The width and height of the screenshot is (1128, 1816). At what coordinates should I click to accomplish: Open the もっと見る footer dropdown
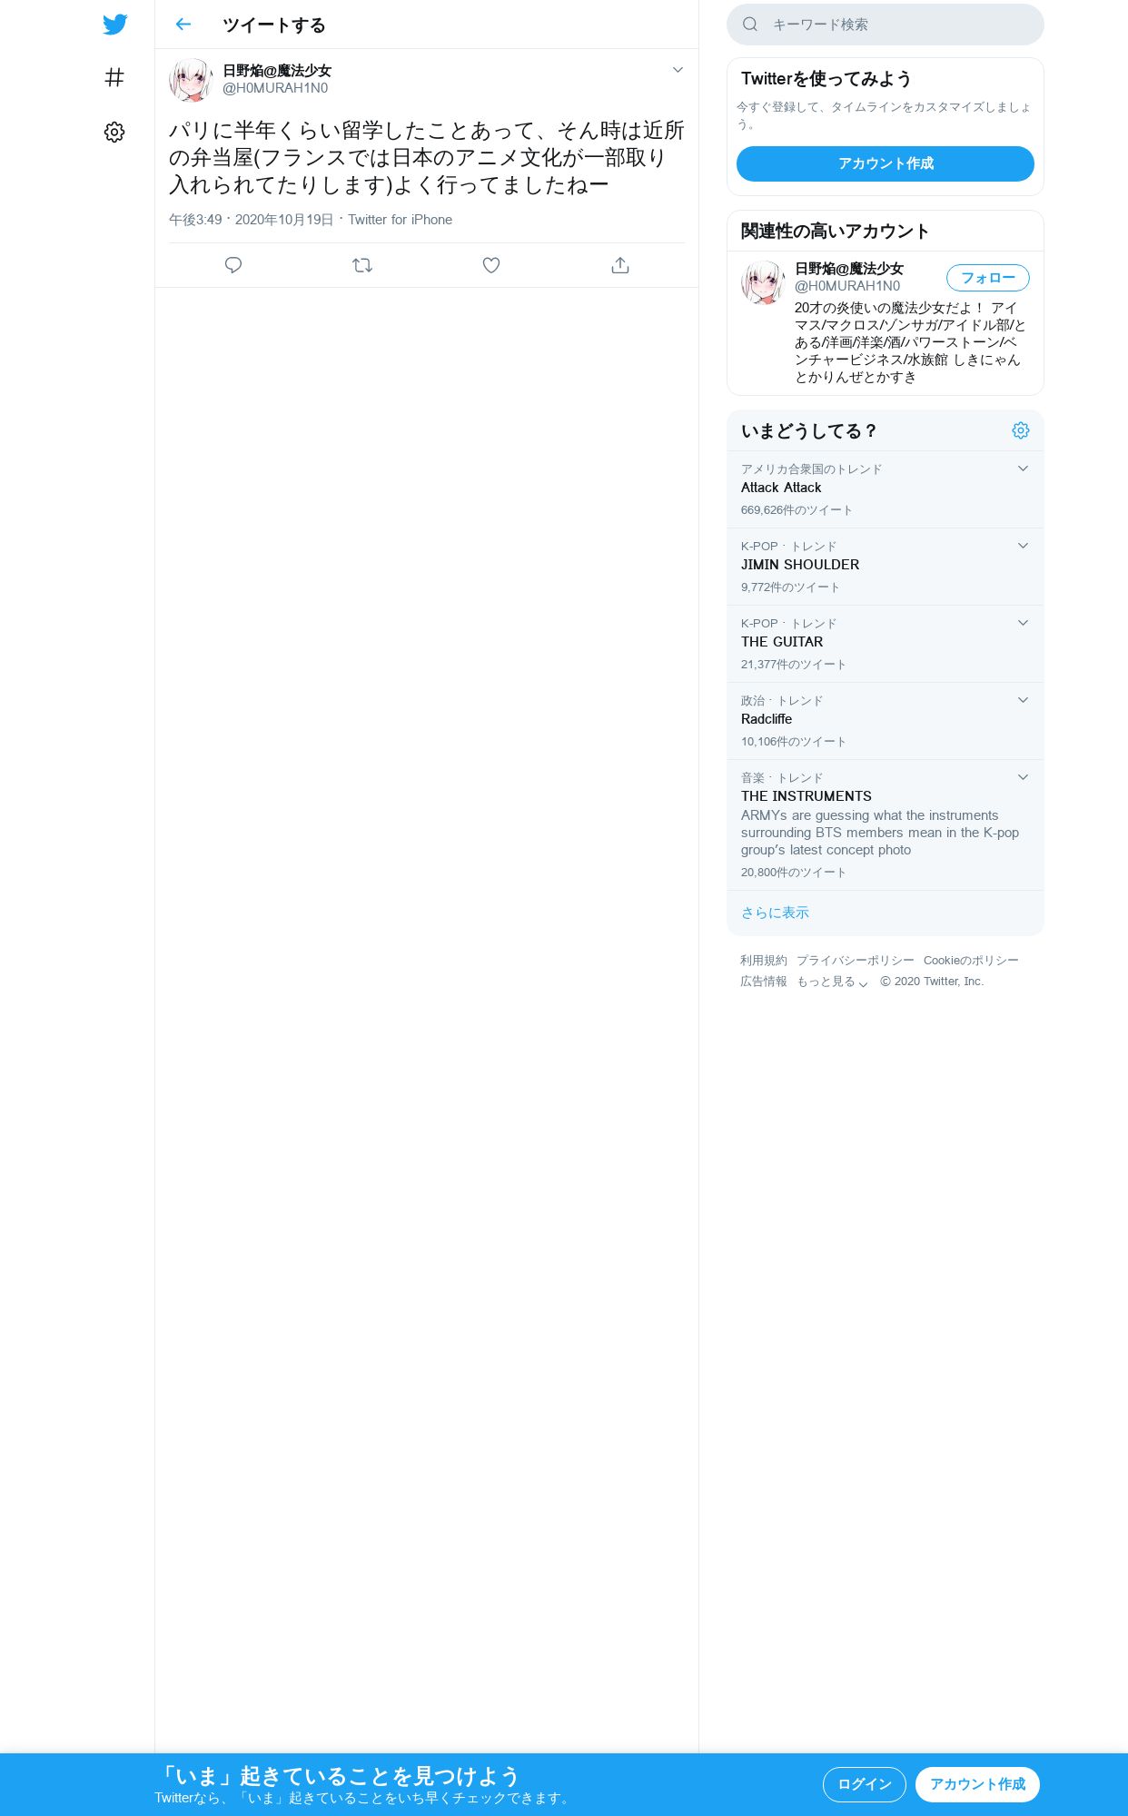[833, 982]
